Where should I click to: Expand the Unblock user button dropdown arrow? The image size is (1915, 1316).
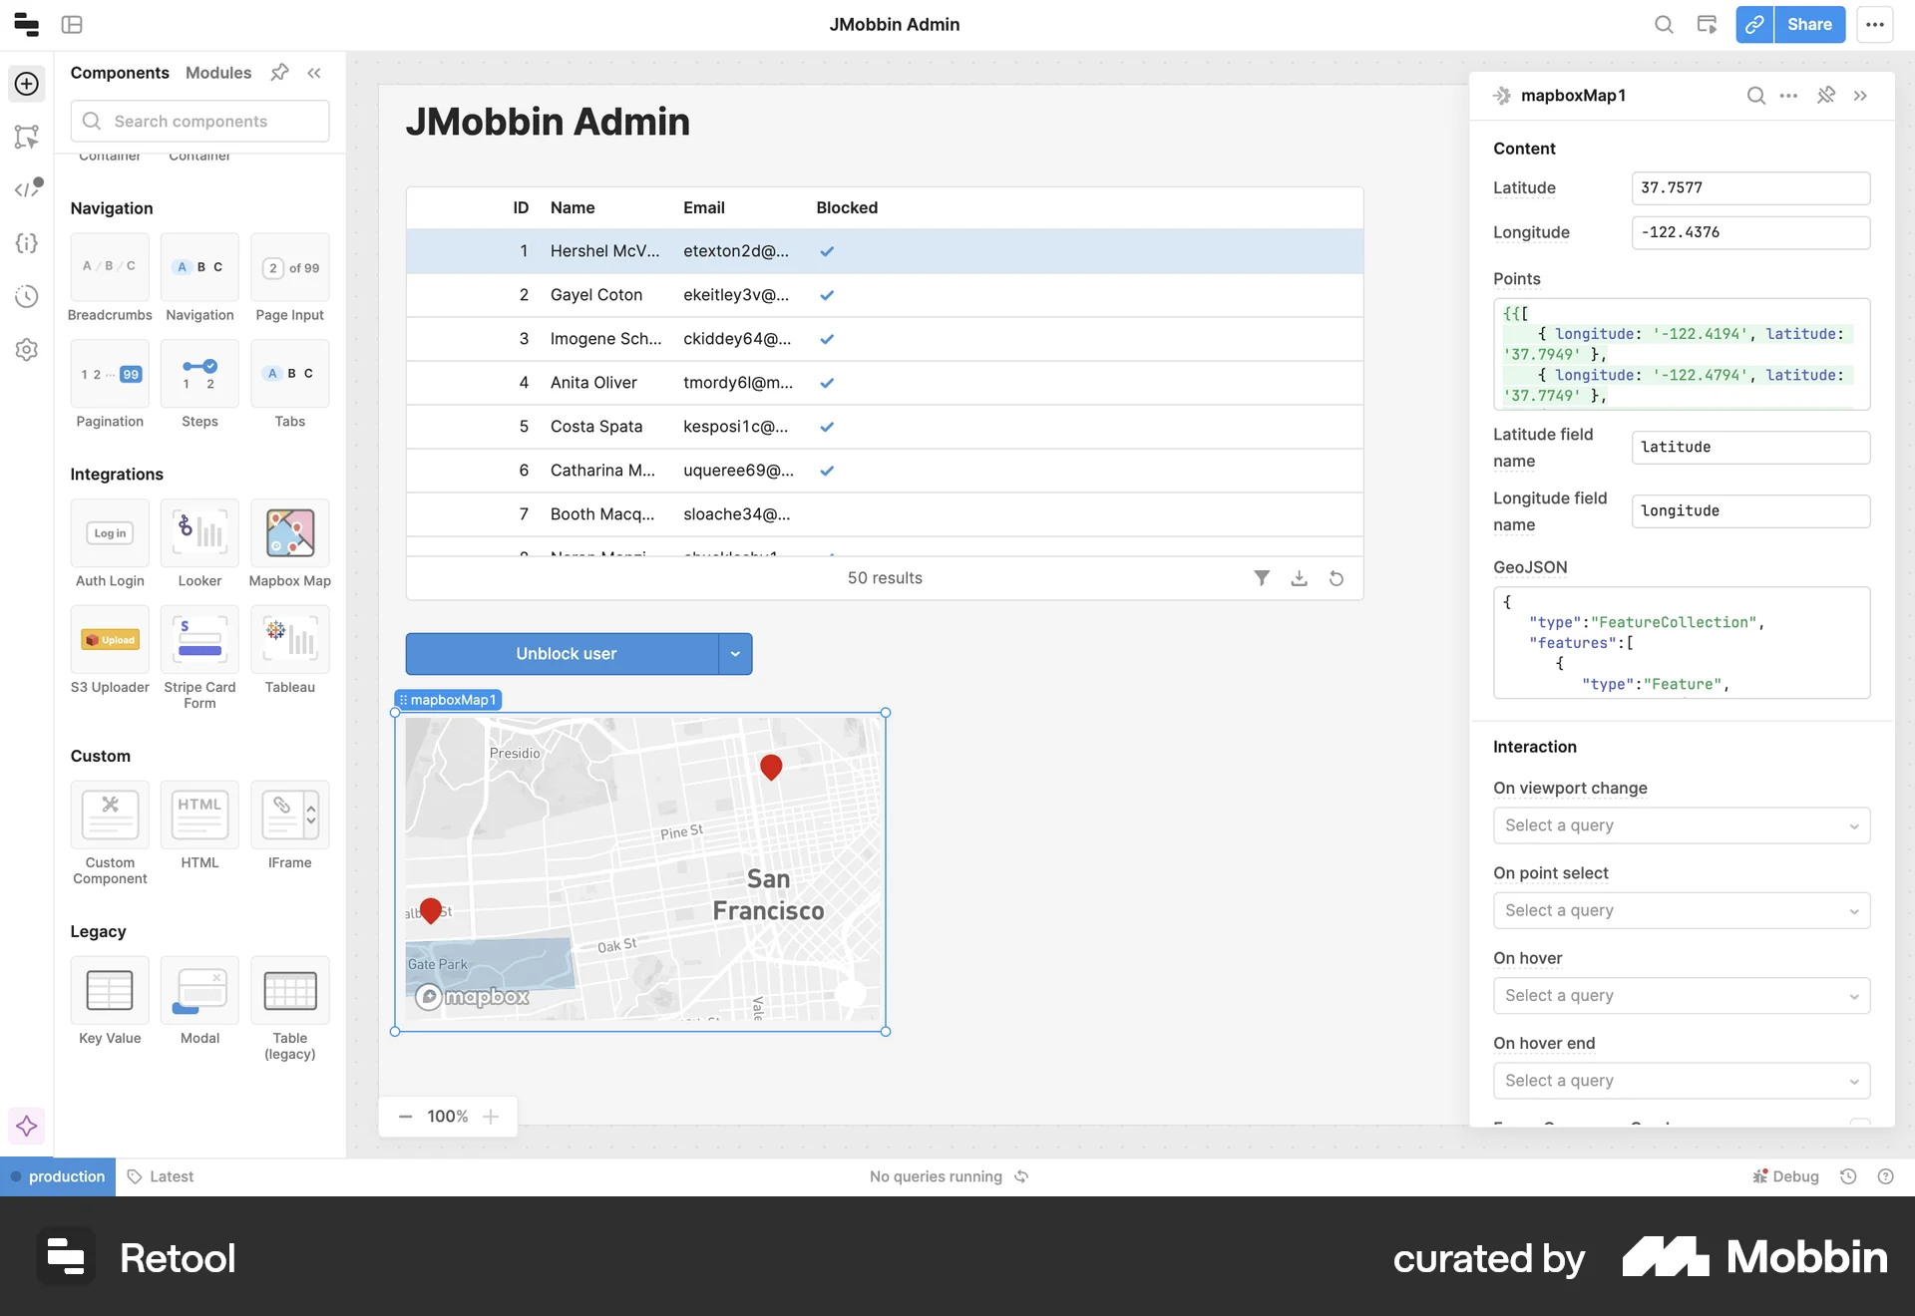coord(735,654)
